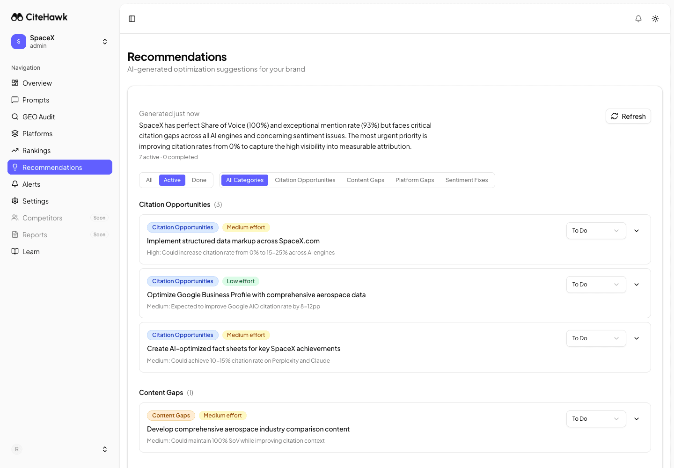Select the Done status filter
The height and width of the screenshot is (468, 674).
coord(199,180)
